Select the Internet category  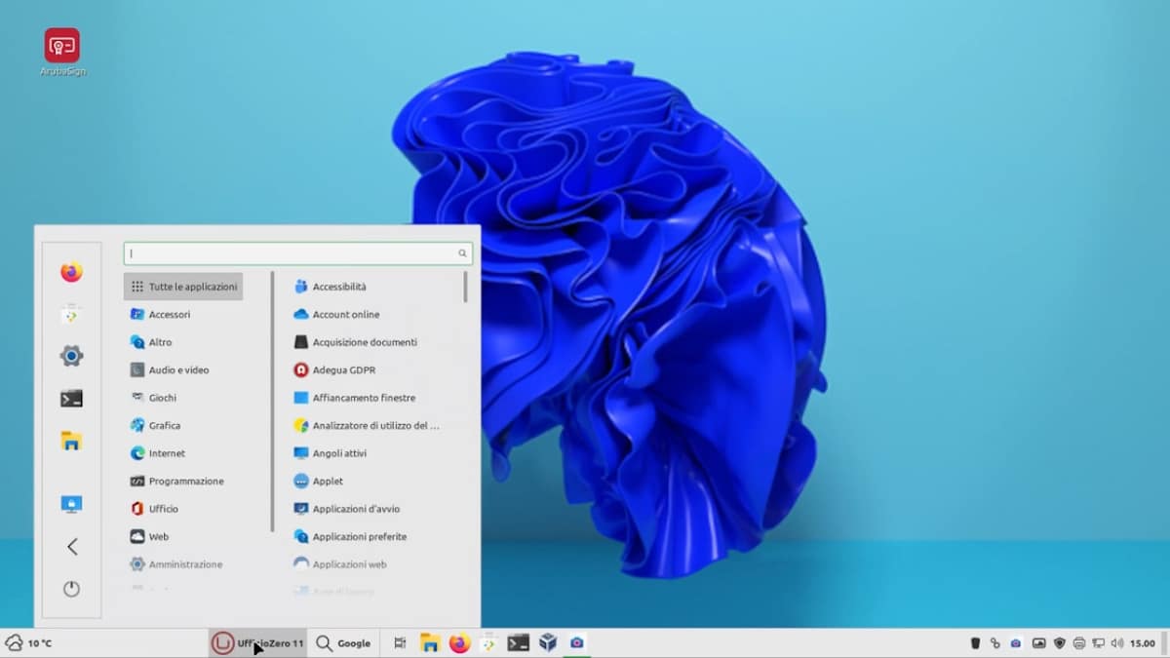point(167,453)
